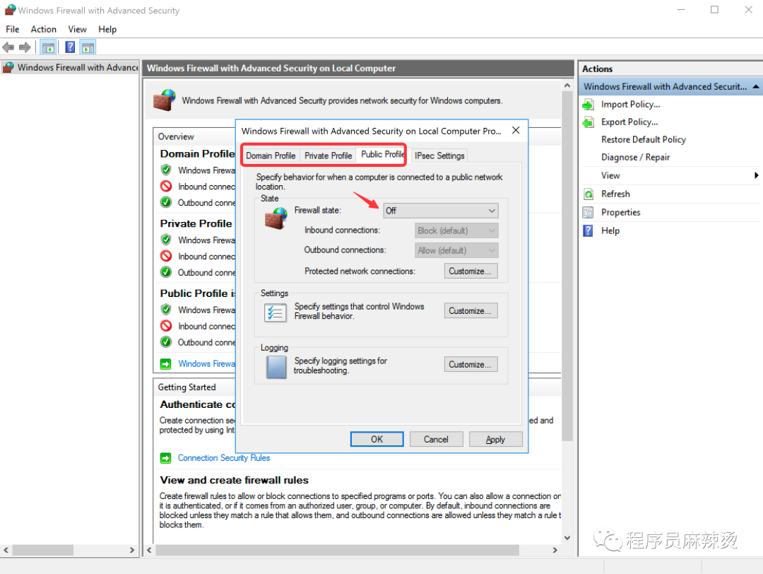Customize protected network connections

471,271
